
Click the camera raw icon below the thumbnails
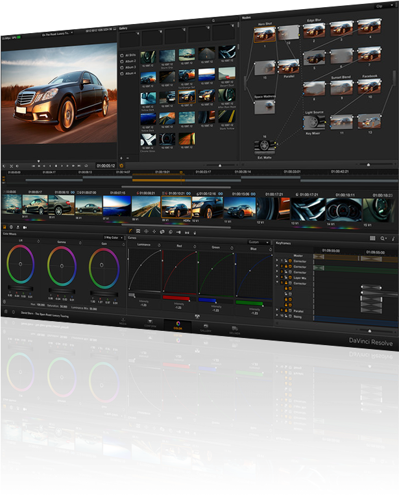pos(25,228)
